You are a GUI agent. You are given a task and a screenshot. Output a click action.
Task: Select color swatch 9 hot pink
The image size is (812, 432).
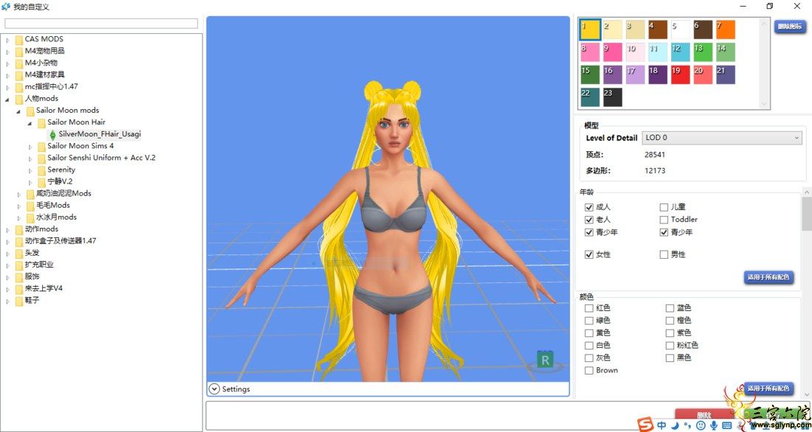(x=613, y=52)
